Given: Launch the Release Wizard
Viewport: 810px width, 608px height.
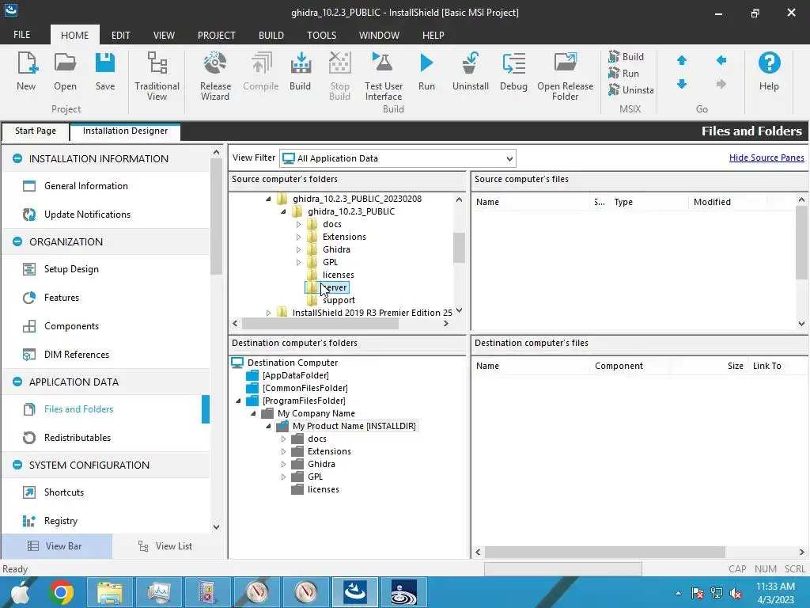Looking at the screenshot, I should (215, 76).
